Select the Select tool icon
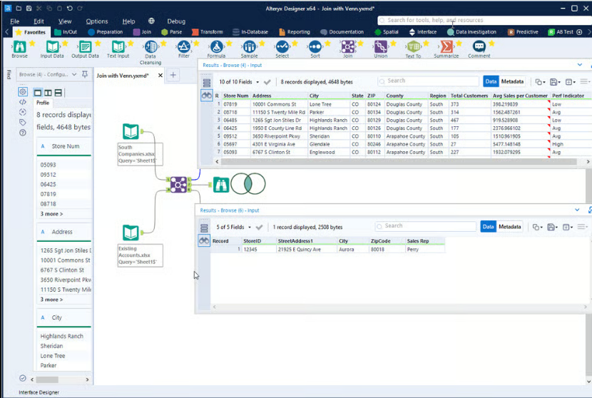 click(282, 47)
